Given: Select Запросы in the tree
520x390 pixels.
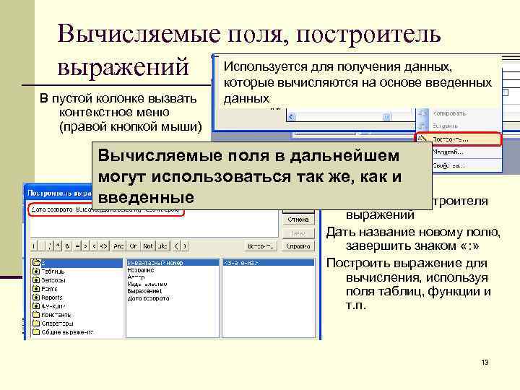Looking at the screenshot, I should coord(53,280).
